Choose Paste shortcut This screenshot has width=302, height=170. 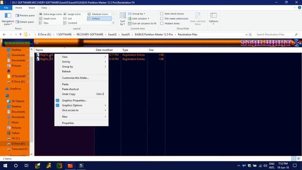pyautogui.click(x=81, y=89)
